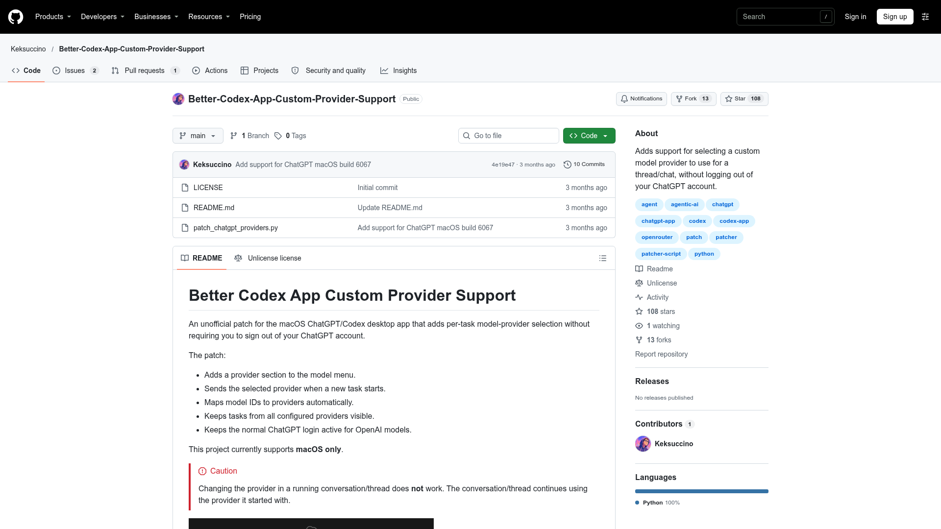Click the Notifications button
Viewport: 941px width, 529px height.
tap(642, 99)
